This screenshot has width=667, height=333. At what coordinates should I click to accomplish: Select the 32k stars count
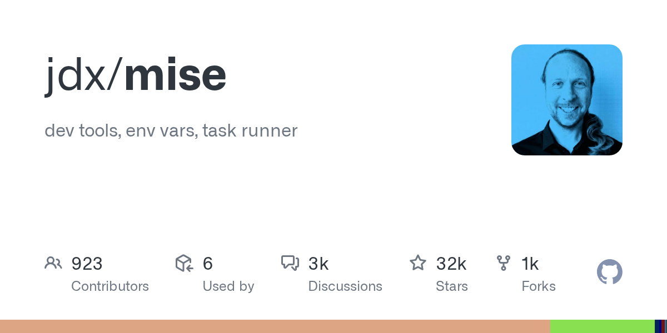[x=451, y=264]
